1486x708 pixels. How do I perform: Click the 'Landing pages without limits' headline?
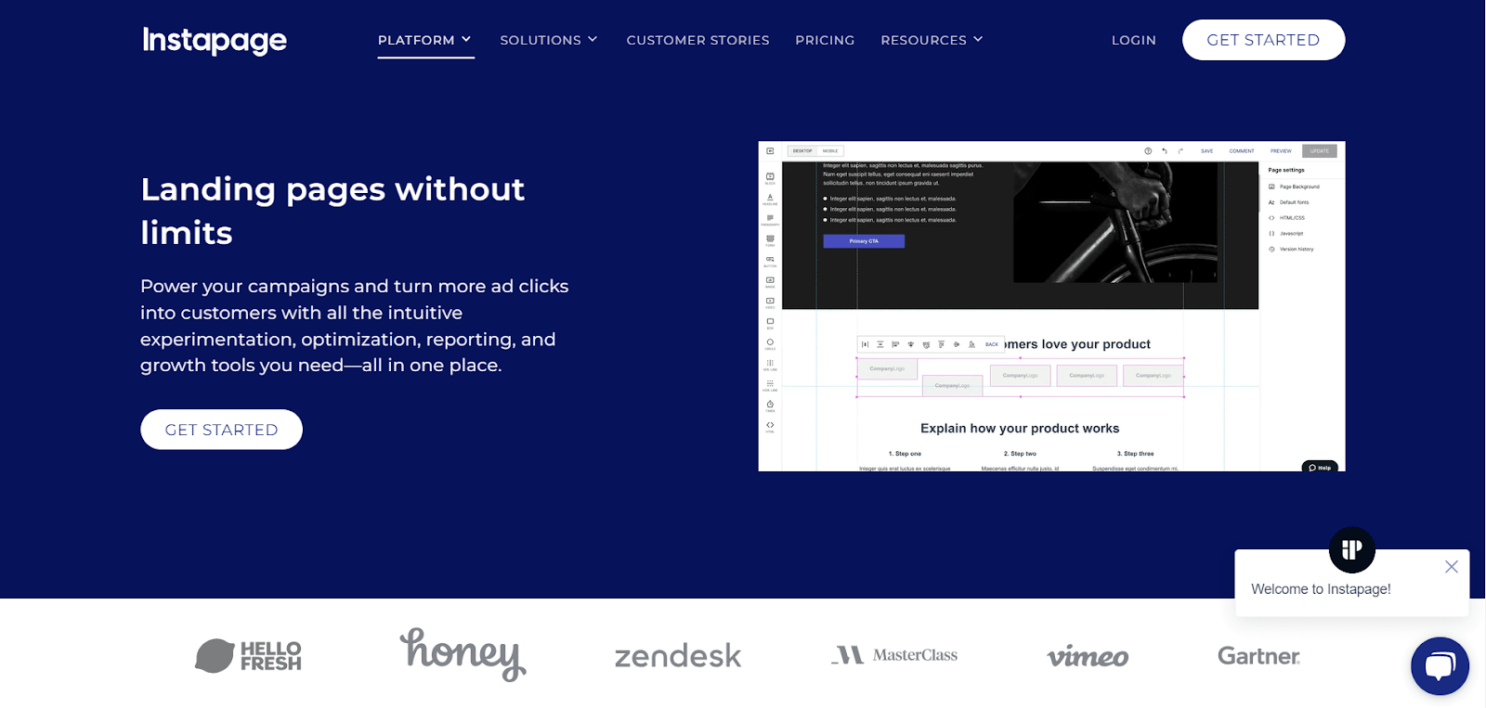(x=332, y=211)
